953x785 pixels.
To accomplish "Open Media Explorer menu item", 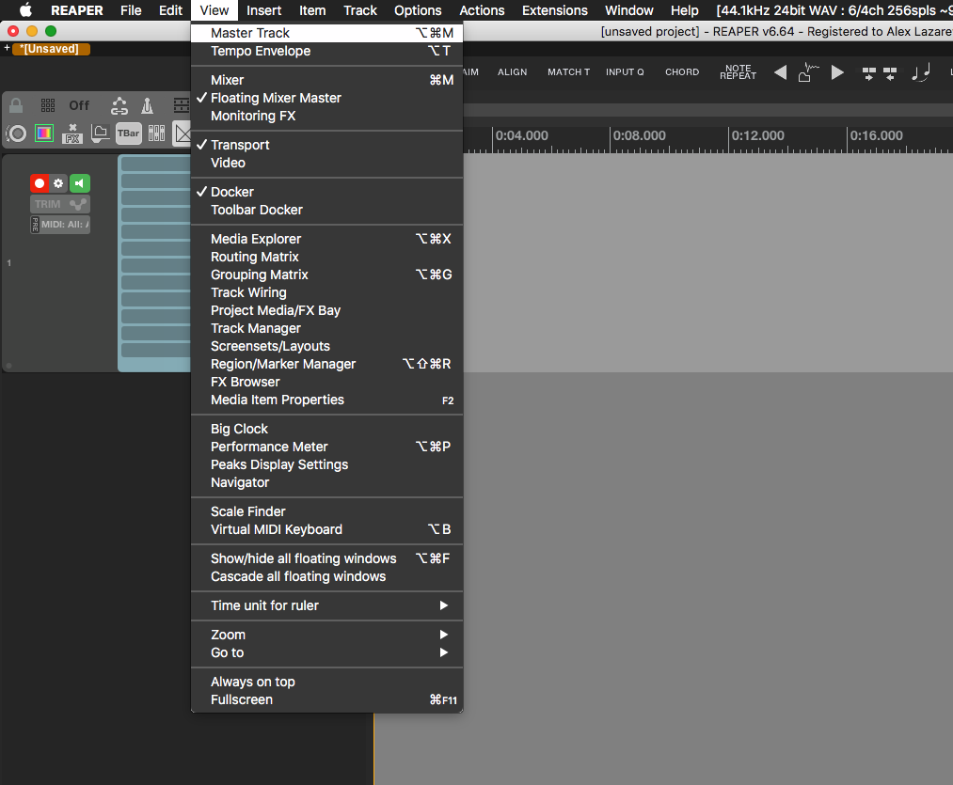I will pyautogui.click(x=327, y=239).
